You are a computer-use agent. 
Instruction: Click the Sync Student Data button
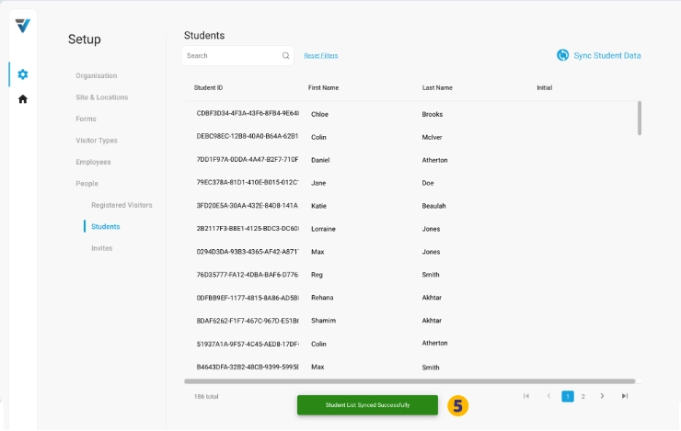click(x=606, y=55)
